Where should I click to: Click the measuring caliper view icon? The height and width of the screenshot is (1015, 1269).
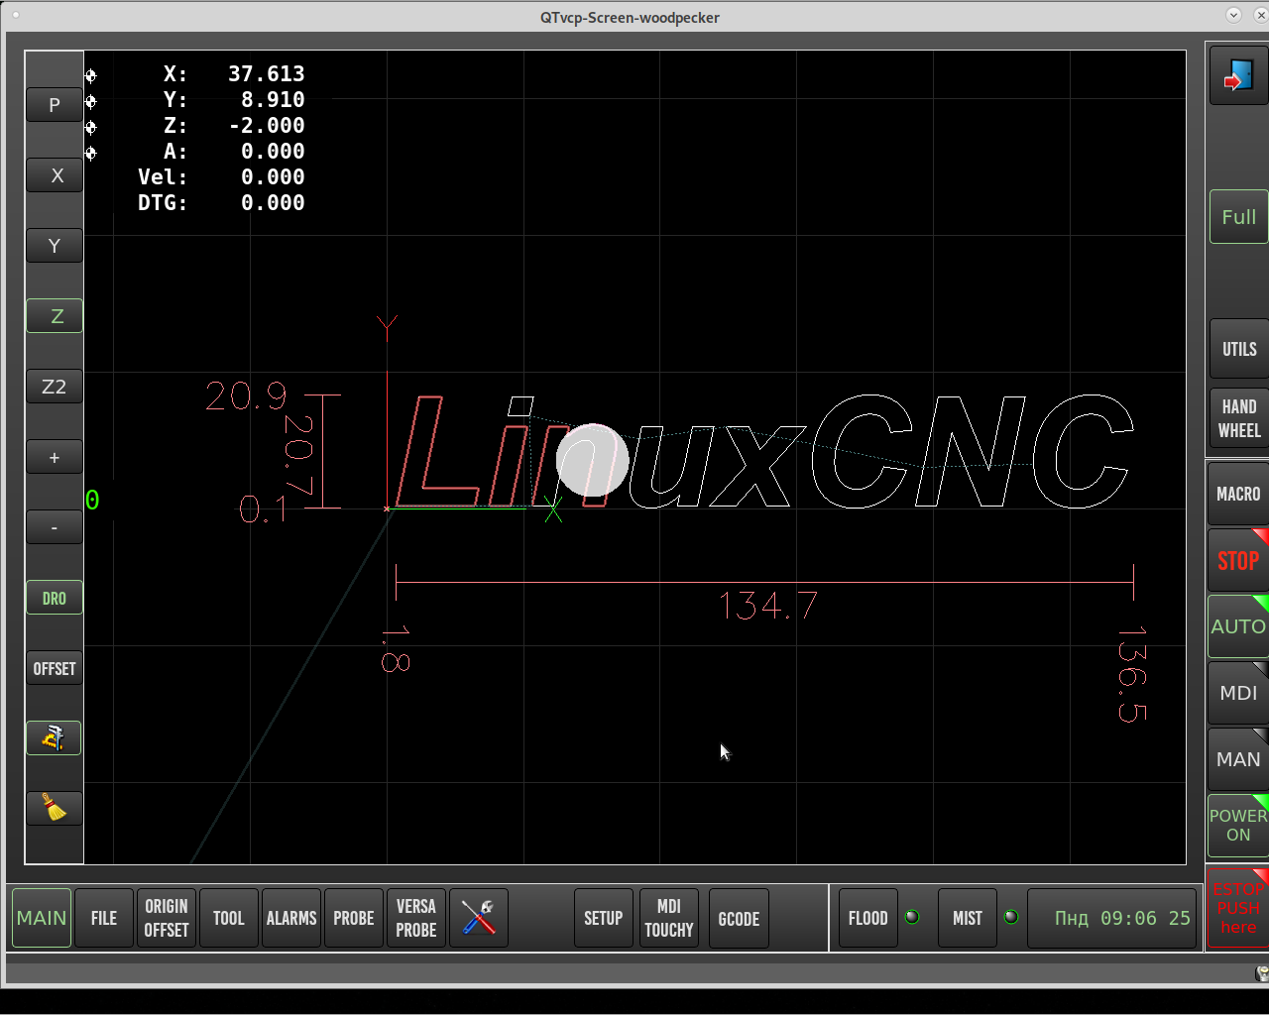pos(54,737)
